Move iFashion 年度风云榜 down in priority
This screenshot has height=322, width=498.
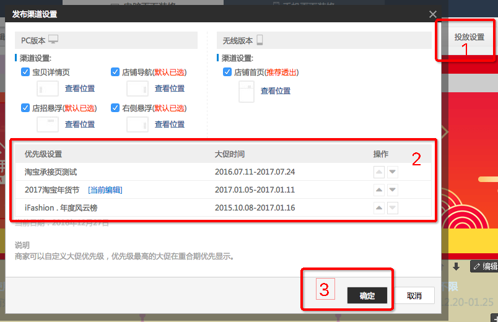[393, 208]
